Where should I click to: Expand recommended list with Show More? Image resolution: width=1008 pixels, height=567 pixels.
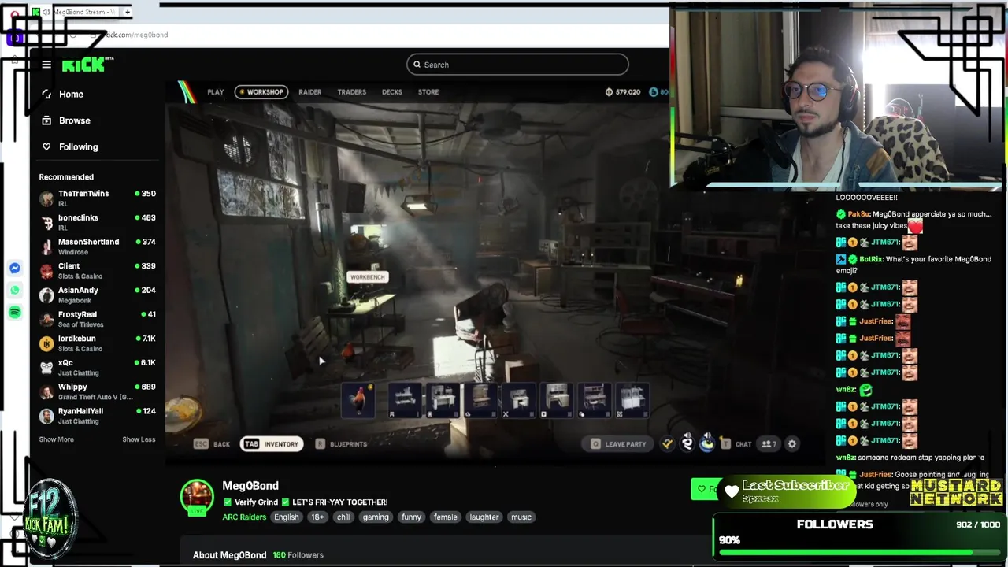tap(57, 439)
